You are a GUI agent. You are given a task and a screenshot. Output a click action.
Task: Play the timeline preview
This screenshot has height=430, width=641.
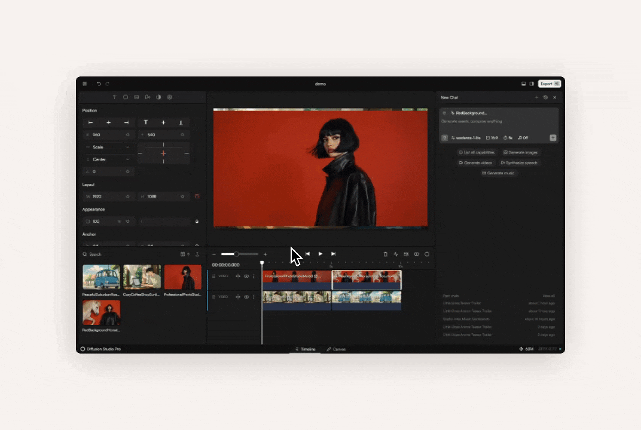pos(320,254)
